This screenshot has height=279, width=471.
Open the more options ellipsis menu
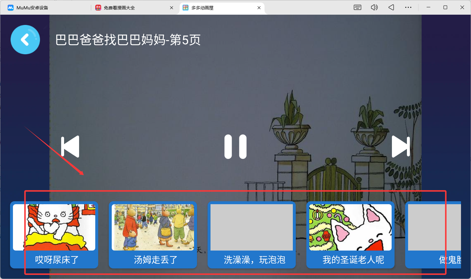pyautogui.click(x=408, y=7)
